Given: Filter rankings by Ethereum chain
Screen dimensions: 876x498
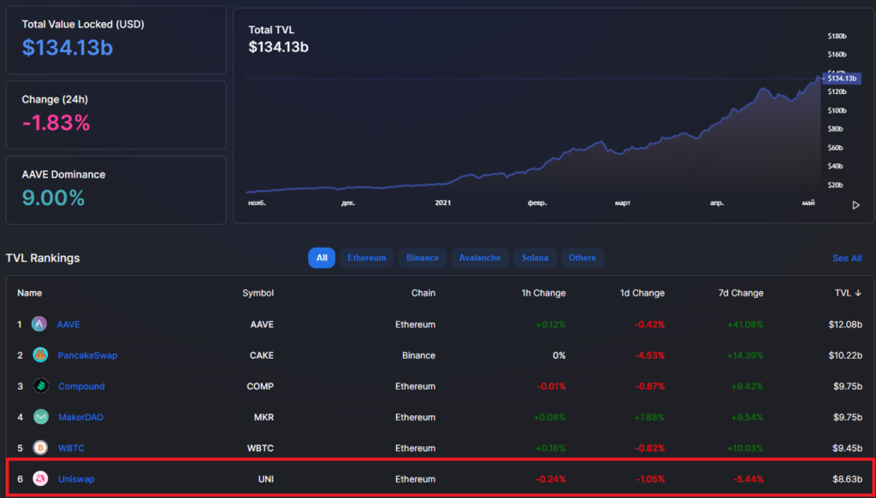Looking at the screenshot, I should point(366,258).
